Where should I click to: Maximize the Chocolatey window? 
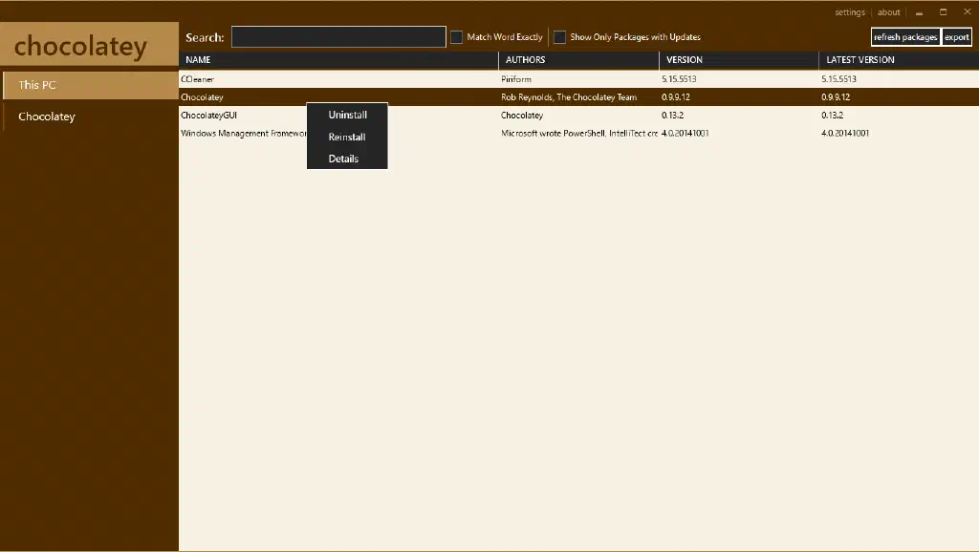click(943, 12)
